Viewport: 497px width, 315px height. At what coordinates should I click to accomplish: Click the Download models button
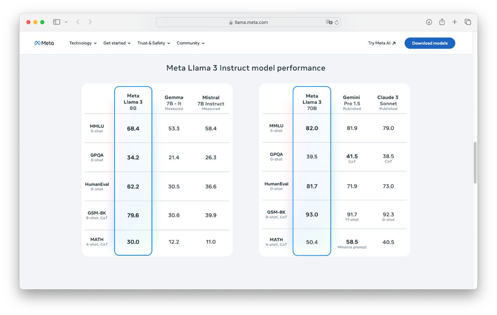[x=429, y=43]
